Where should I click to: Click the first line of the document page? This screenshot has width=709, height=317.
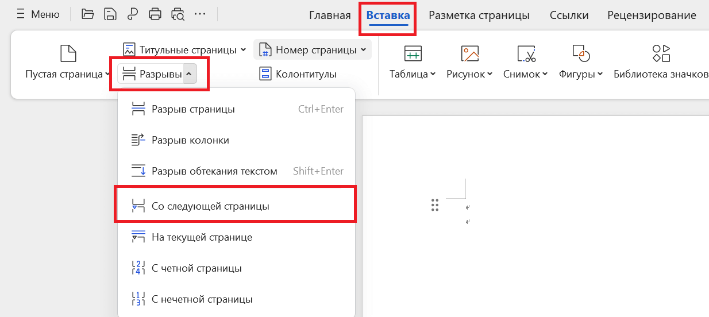click(x=468, y=207)
